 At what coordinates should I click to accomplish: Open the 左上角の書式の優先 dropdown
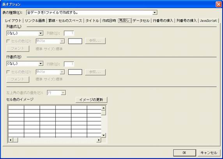(x=56, y=93)
